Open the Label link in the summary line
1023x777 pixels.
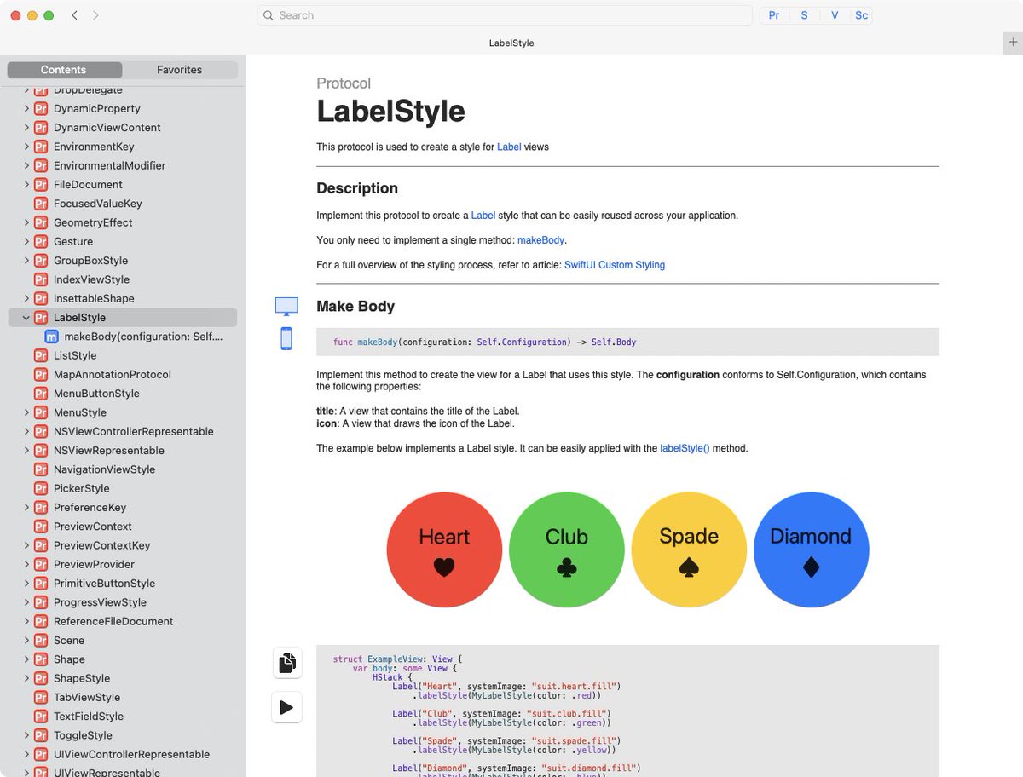click(509, 147)
